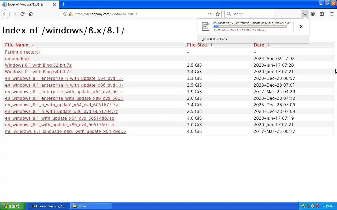Screen dimensions: 337x210
Task: Click Show All Downloads
Action: pyautogui.click(x=214, y=39)
